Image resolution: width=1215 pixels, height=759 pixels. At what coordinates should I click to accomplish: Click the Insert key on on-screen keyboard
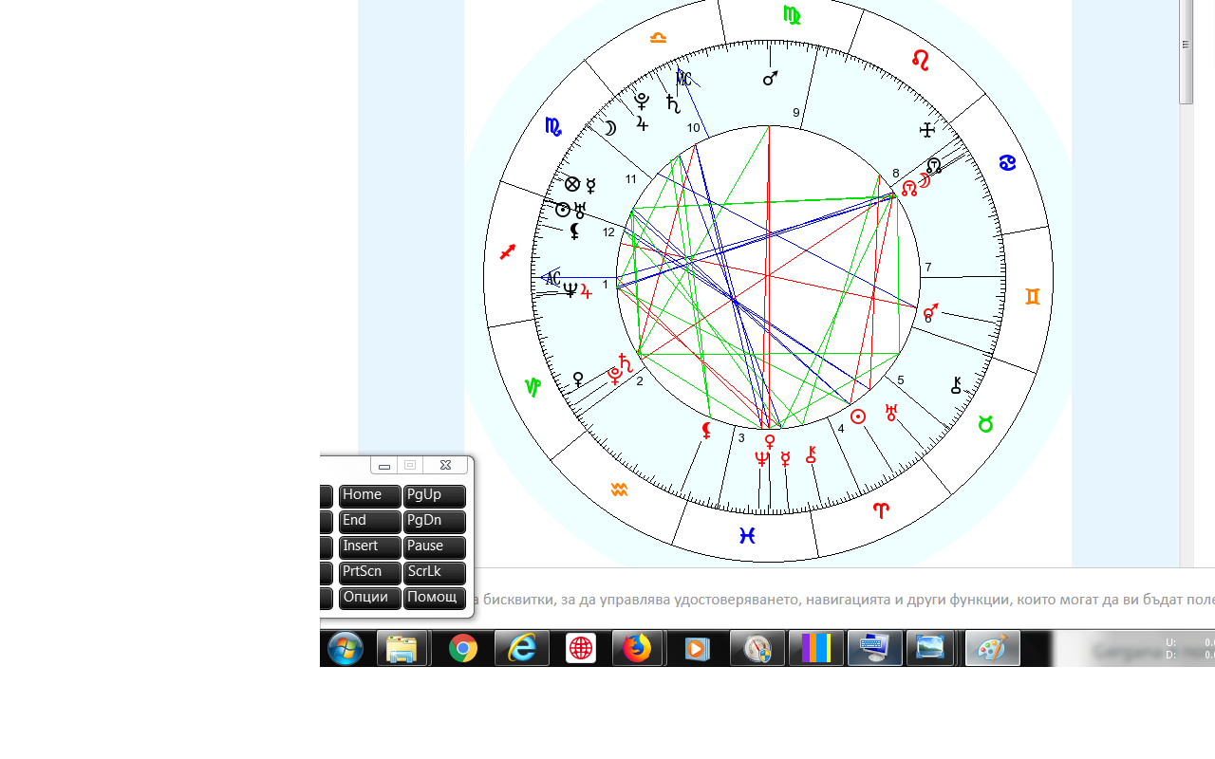[369, 547]
